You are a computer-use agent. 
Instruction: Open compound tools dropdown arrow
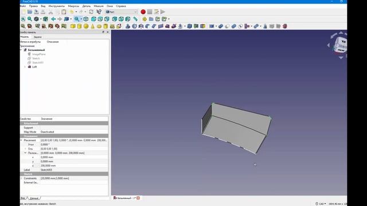216,26
